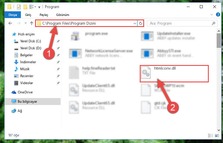Unpin Müzik using its pin icon
This screenshot has width=223, height=143.
[x=58, y=69]
